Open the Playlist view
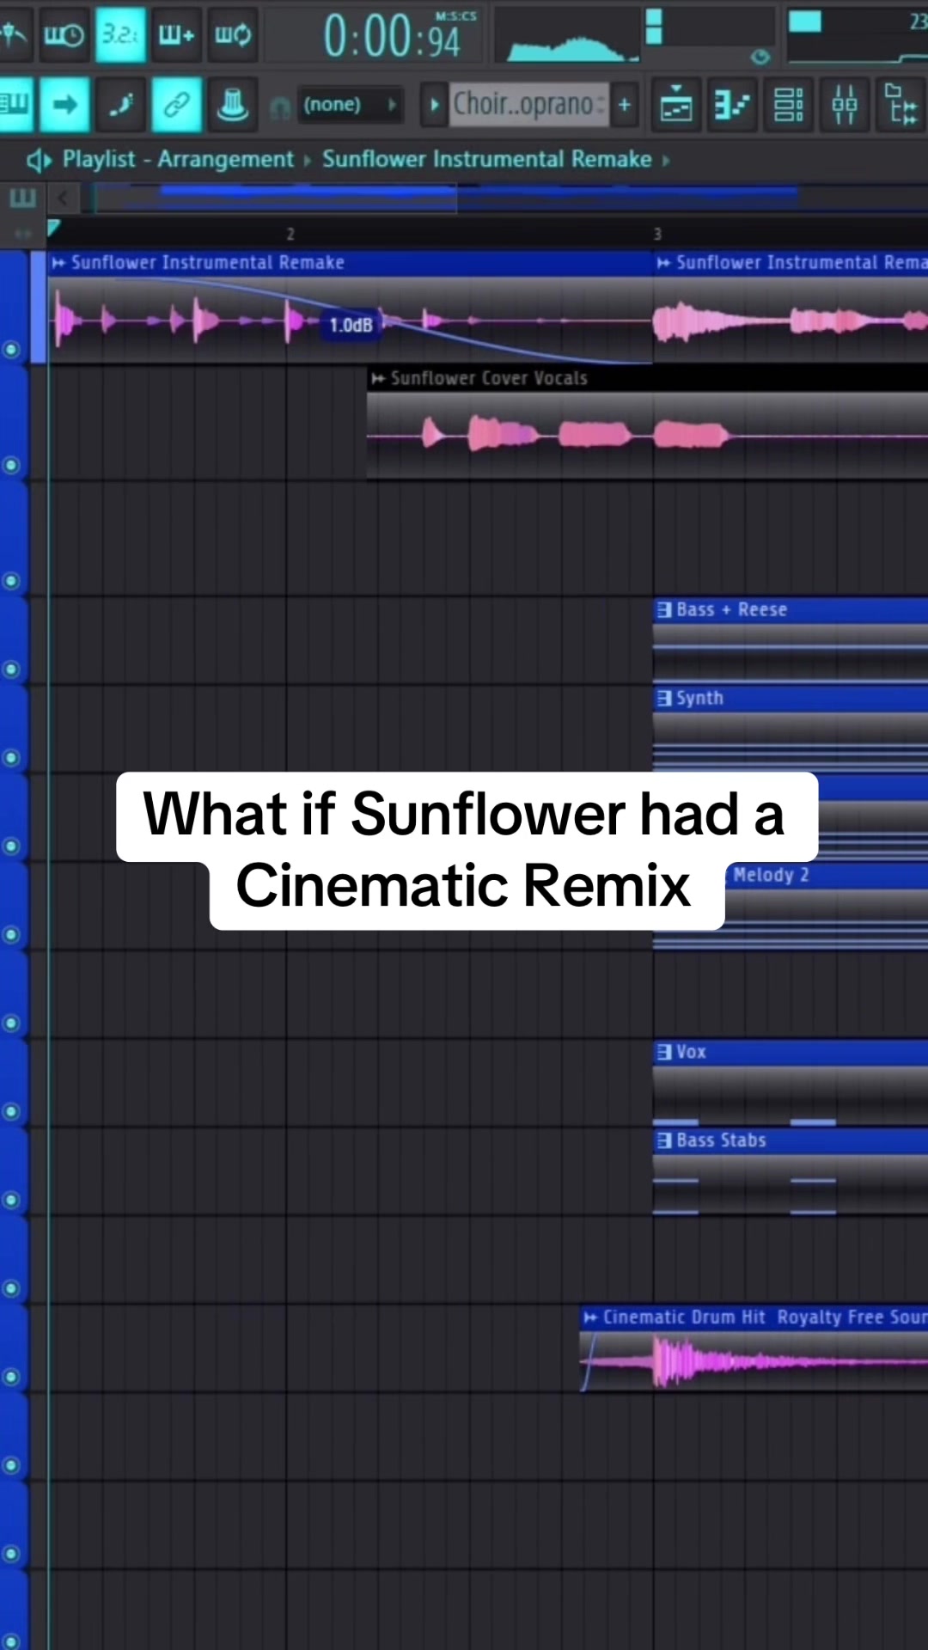 click(x=676, y=105)
